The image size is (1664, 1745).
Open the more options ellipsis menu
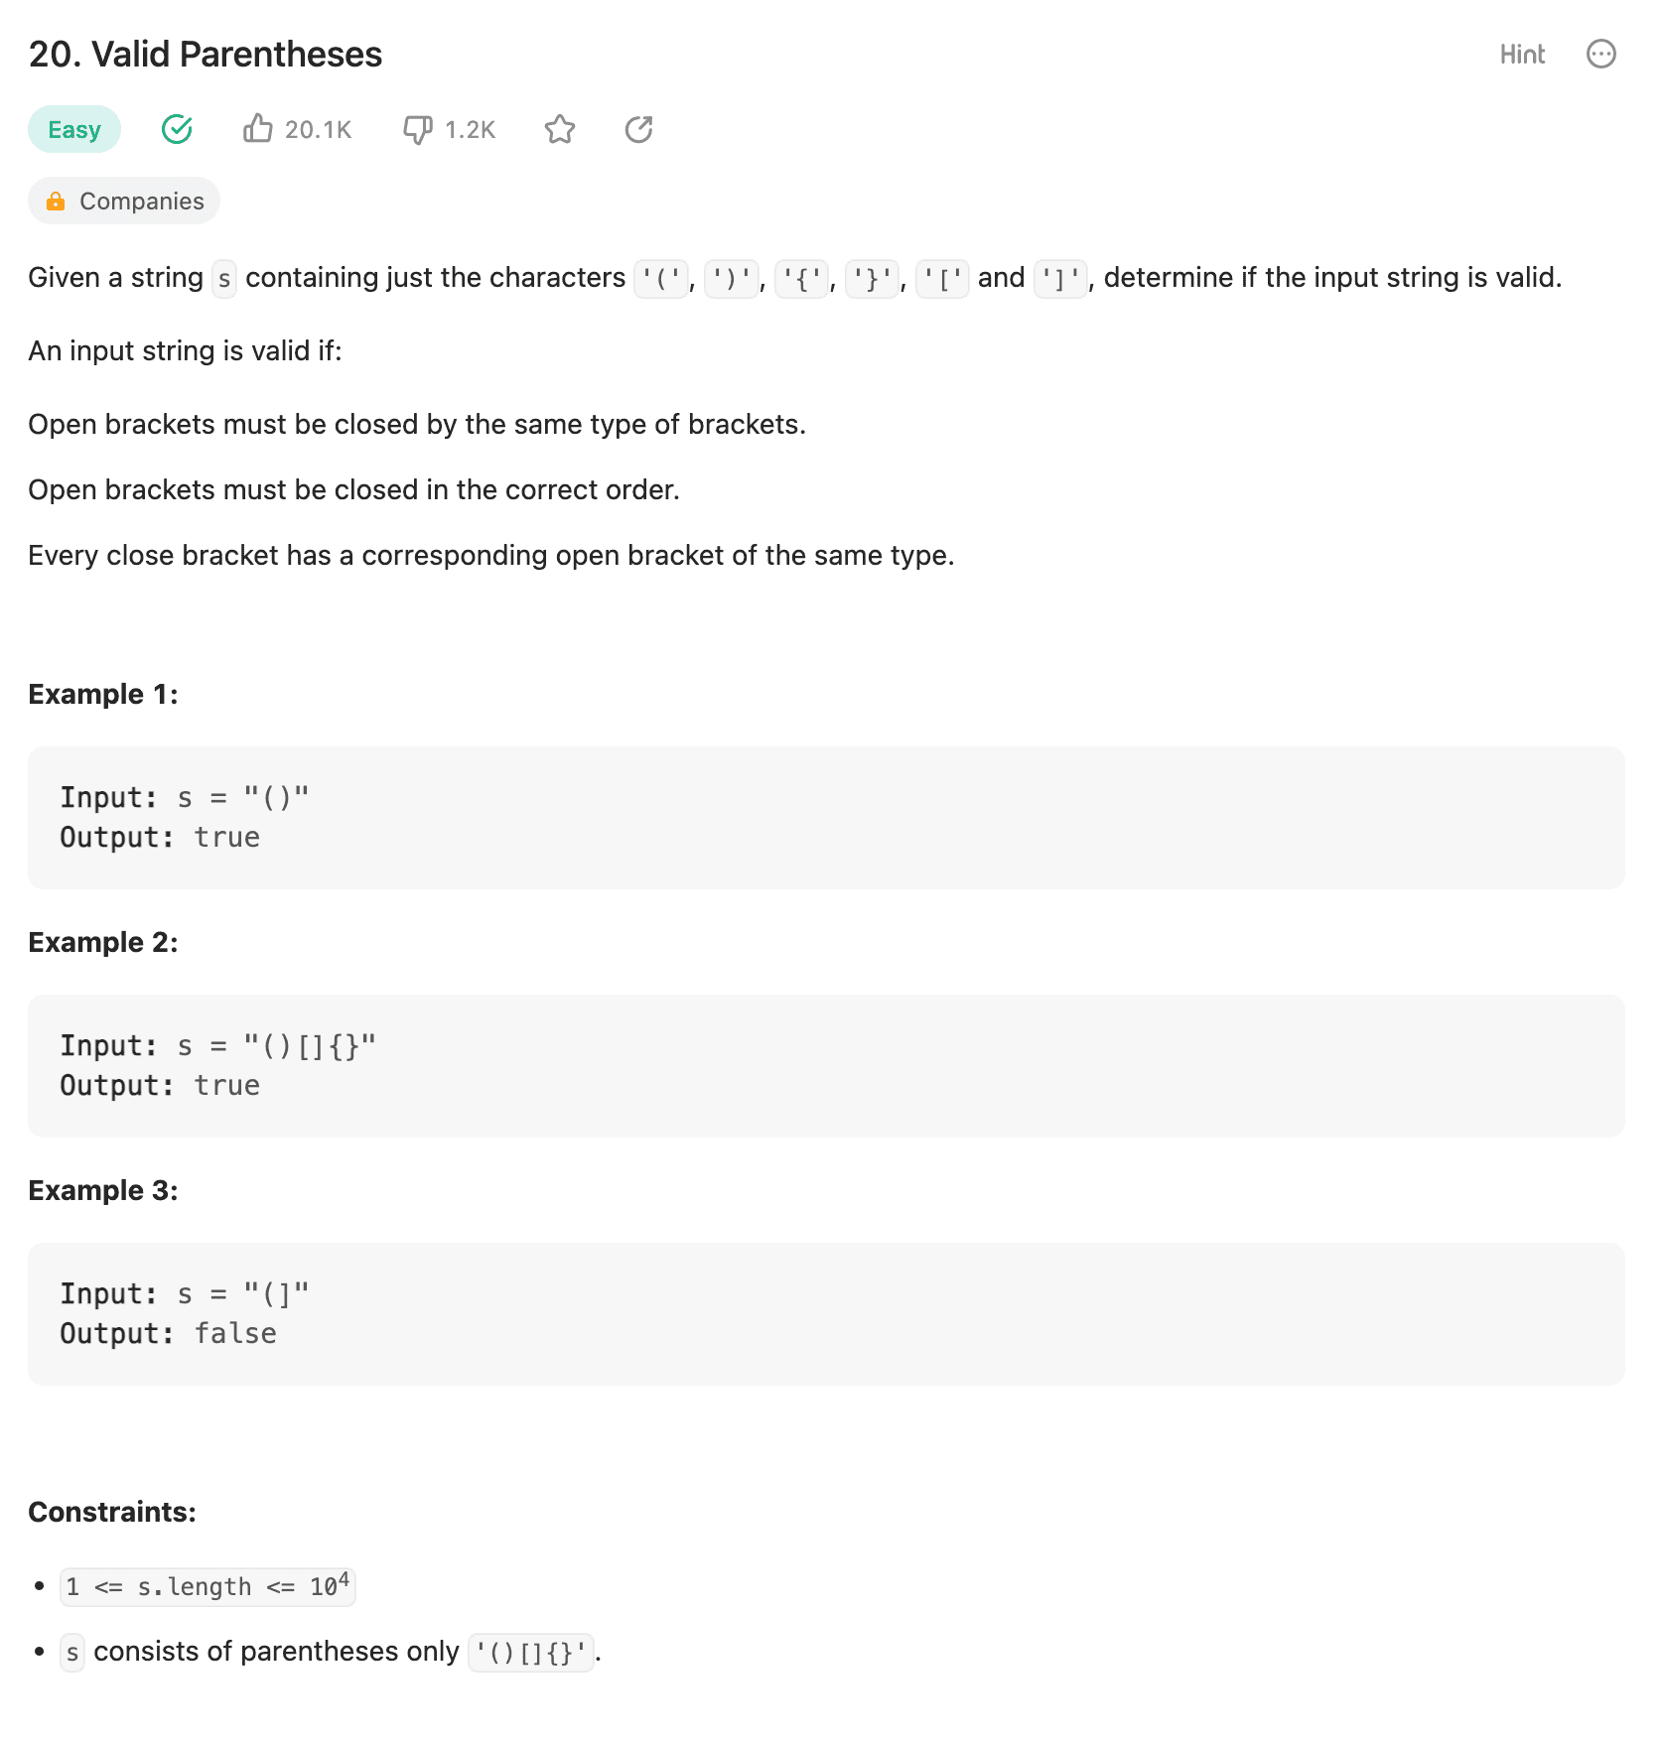tap(1600, 54)
